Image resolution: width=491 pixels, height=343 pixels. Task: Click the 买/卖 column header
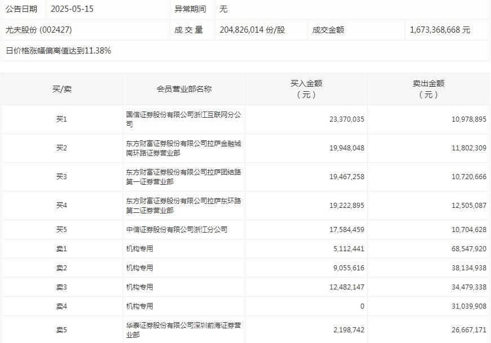point(62,89)
